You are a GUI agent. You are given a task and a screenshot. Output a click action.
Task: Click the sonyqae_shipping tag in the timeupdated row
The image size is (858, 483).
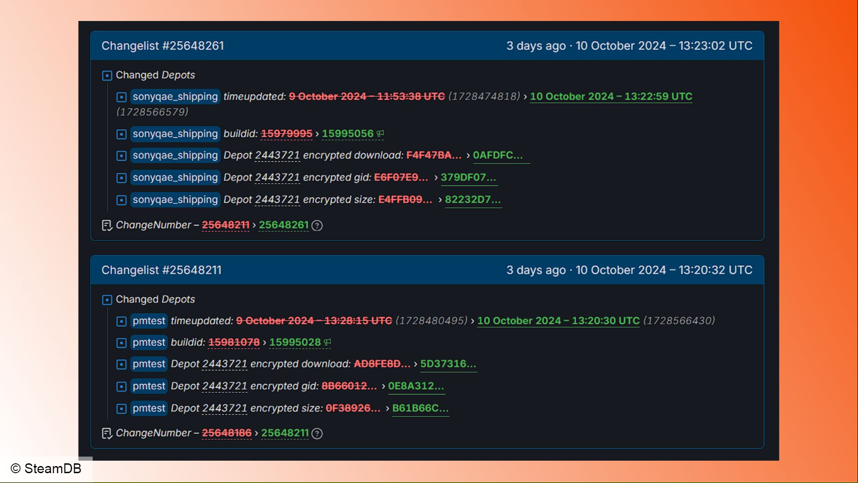pos(175,97)
